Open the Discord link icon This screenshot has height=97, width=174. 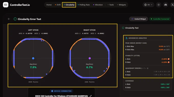(166, 5)
